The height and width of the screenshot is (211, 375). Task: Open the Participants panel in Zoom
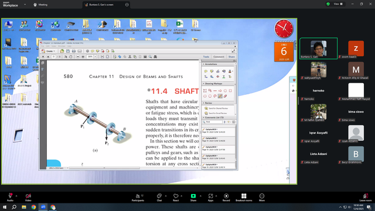tap(138, 197)
